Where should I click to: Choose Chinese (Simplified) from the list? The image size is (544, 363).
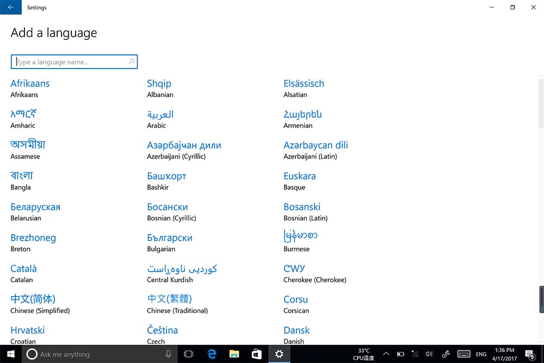point(33,299)
